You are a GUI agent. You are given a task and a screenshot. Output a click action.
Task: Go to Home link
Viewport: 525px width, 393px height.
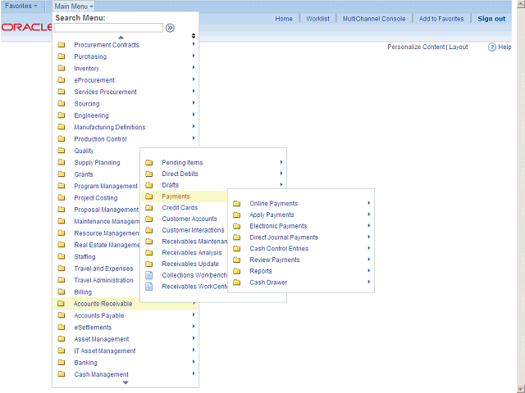(284, 19)
